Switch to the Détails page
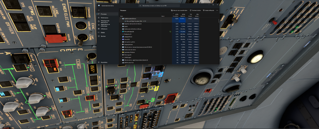Viewport: 319px width, 129px height. coord(103,32)
